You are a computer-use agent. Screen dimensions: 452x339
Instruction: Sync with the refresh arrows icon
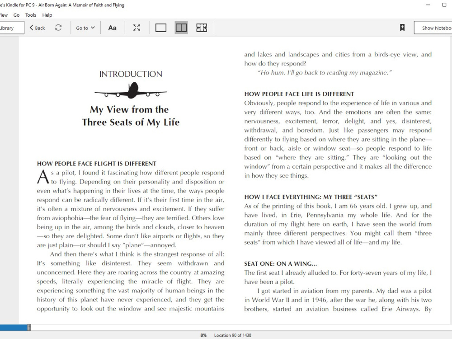coord(58,28)
